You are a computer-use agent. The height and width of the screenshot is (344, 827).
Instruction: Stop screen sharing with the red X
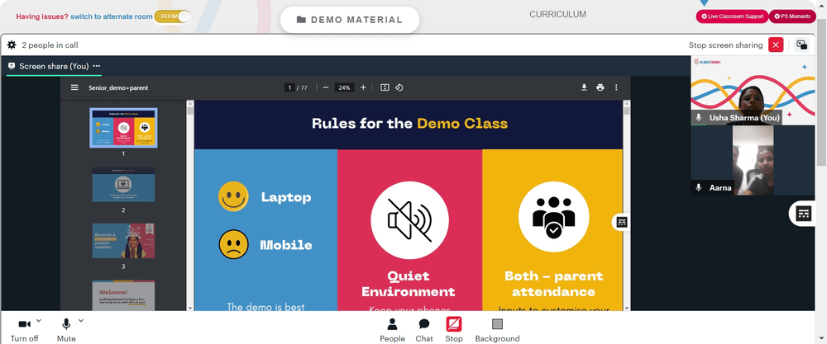tap(776, 45)
